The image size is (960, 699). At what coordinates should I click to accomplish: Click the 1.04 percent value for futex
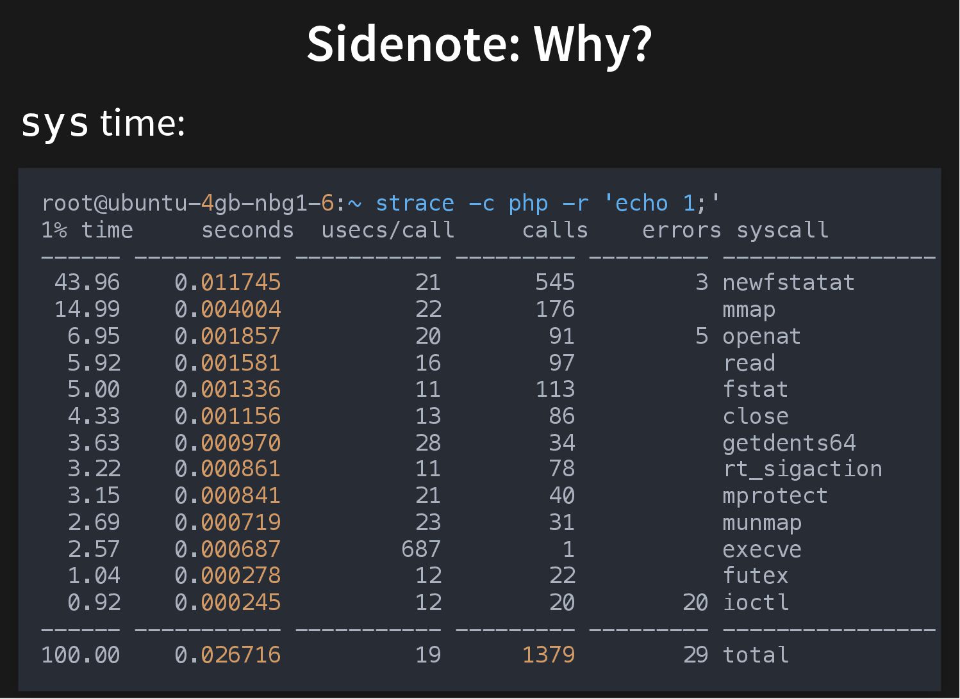point(94,576)
